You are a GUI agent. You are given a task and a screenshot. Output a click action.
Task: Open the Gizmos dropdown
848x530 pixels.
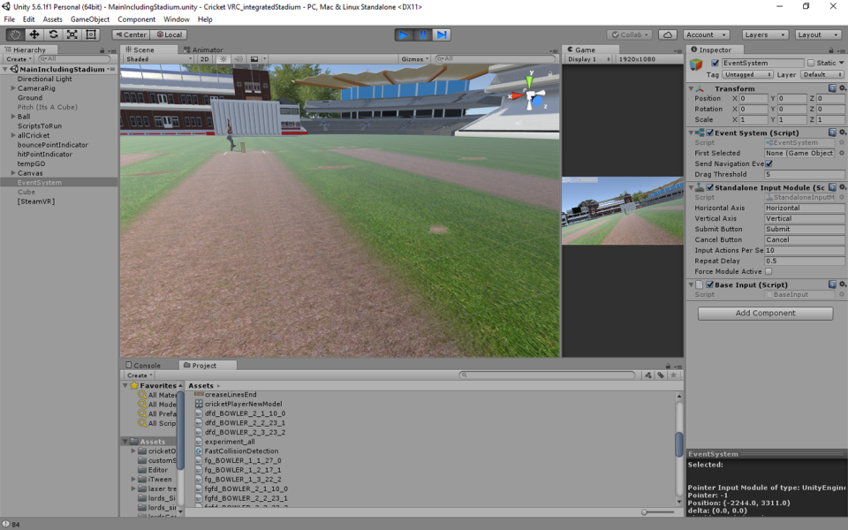[415, 59]
